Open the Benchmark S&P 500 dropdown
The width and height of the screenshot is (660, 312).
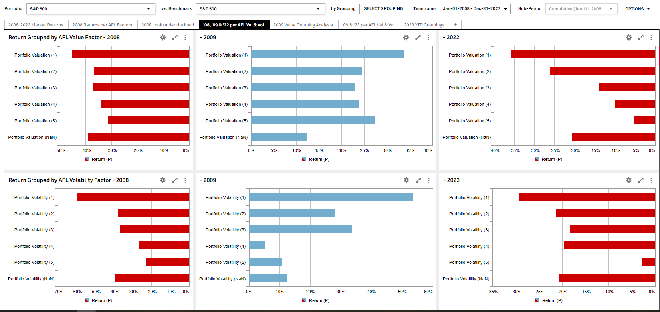(x=260, y=9)
